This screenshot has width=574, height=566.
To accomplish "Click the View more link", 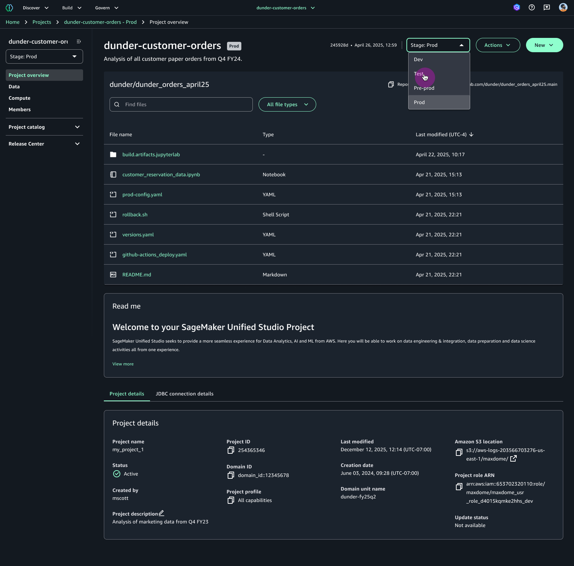I will coord(123,364).
